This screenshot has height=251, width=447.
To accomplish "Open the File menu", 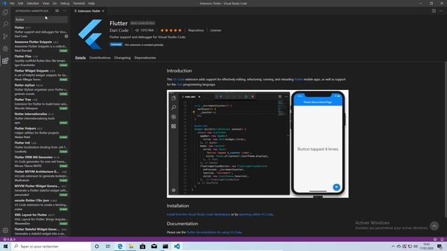I will [12, 3].
